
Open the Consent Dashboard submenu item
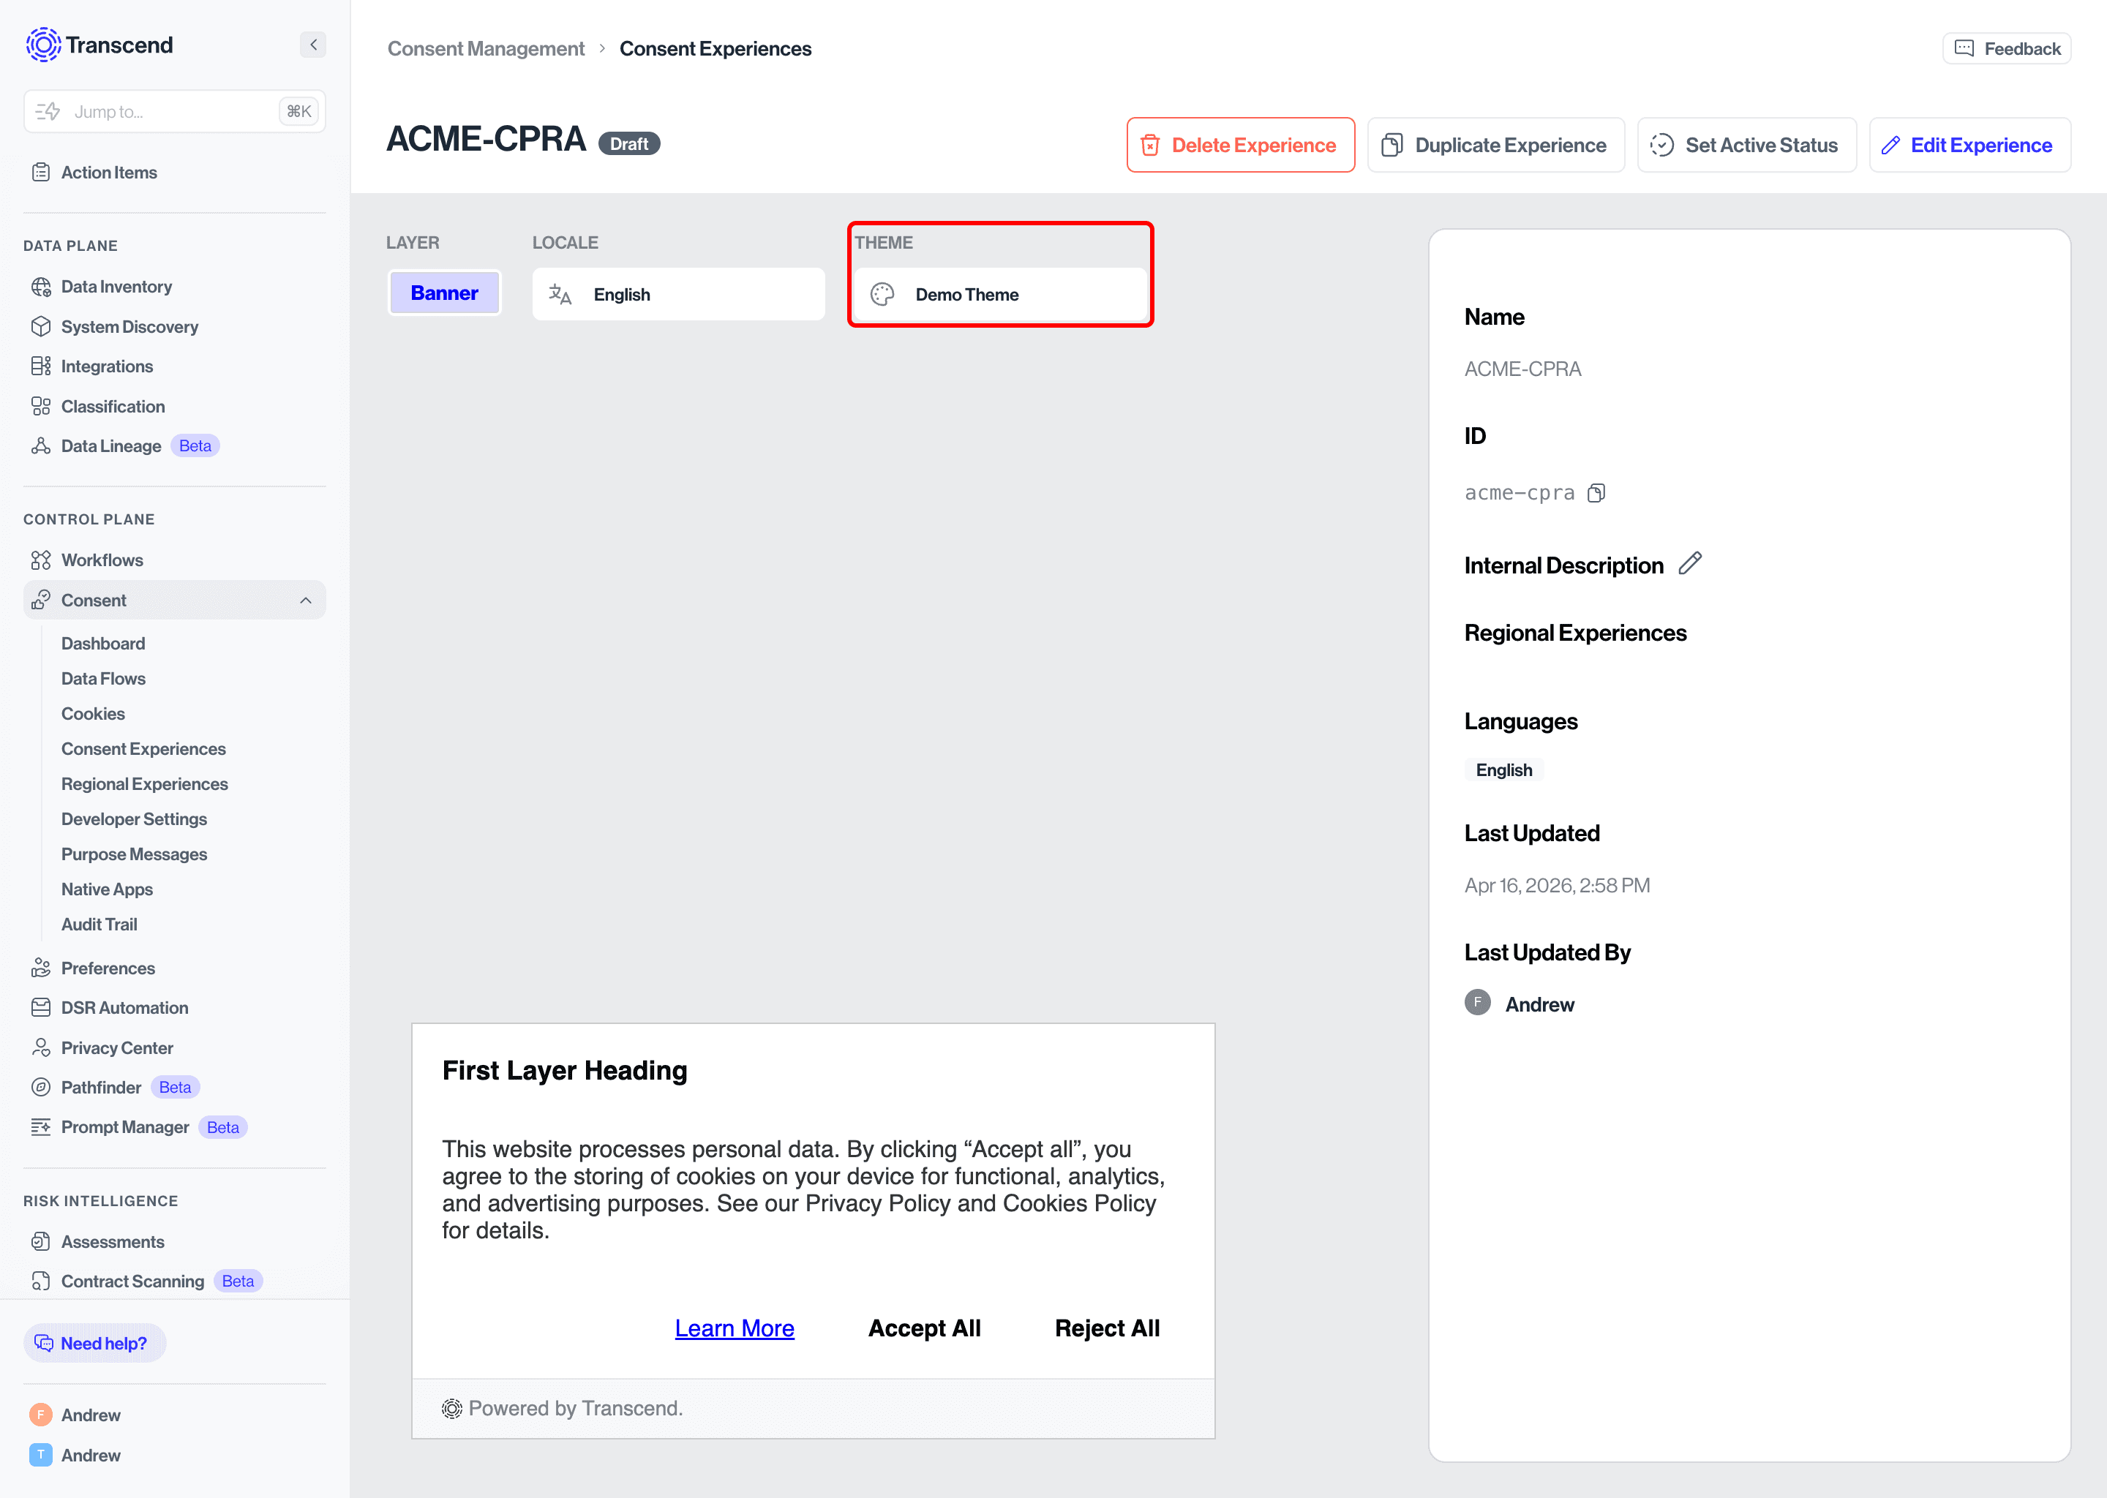tap(103, 643)
